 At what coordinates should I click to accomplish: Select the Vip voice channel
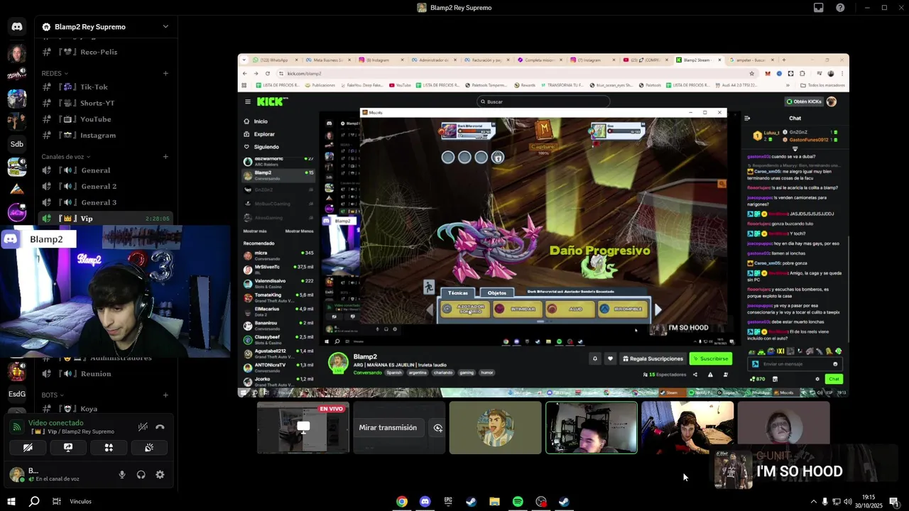click(x=106, y=219)
